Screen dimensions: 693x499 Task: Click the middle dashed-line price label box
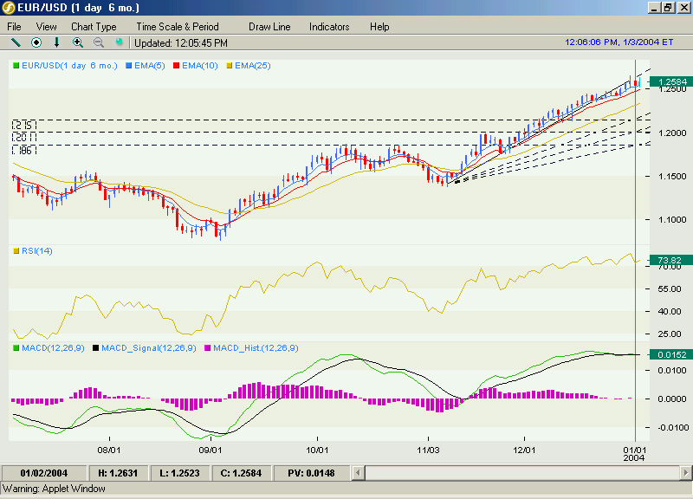(x=24, y=137)
